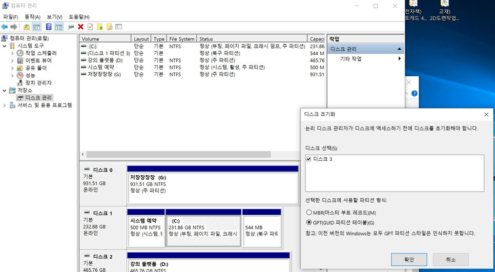495x272 pixels.
Task: Select 디스크 관리 in the tree
Action: pyautogui.click(x=38, y=97)
